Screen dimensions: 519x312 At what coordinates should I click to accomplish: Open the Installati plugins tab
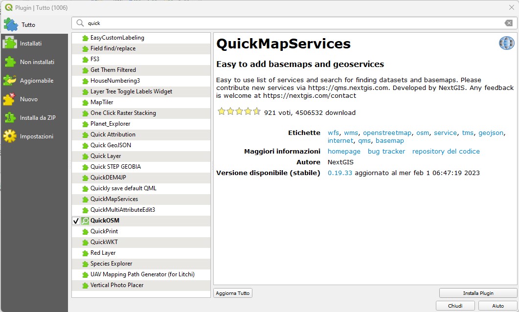pyautogui.click(x=30, y=44)
